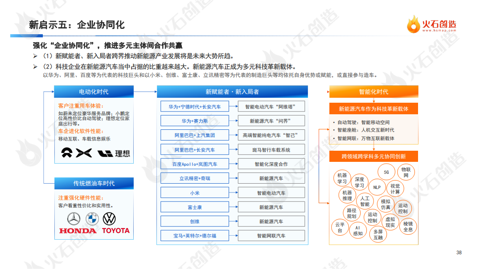Click the 视觉计算 bubble
Screen dimensions: 480x269
395,189
